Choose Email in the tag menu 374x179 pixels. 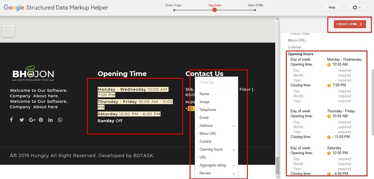click(x=204, y=118)
